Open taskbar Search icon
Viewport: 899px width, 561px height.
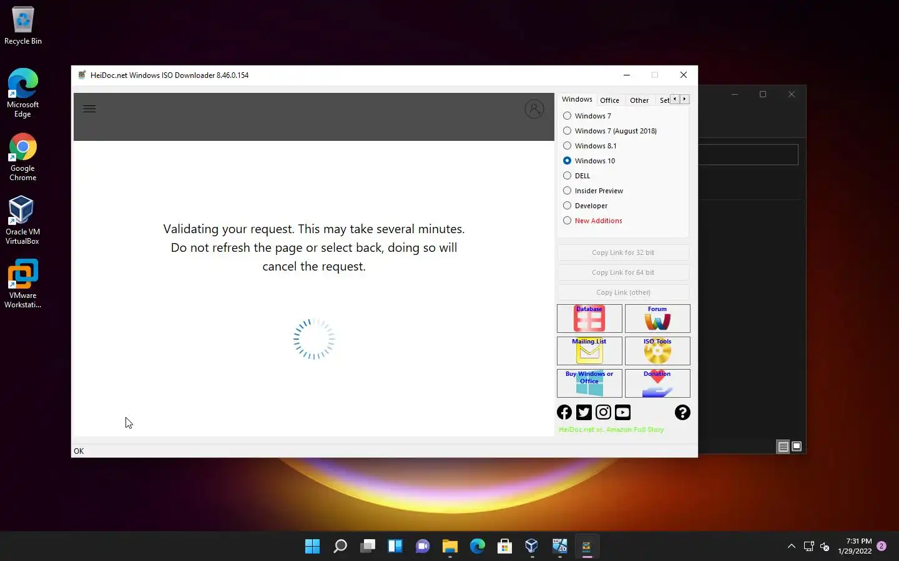pos(340,547)
